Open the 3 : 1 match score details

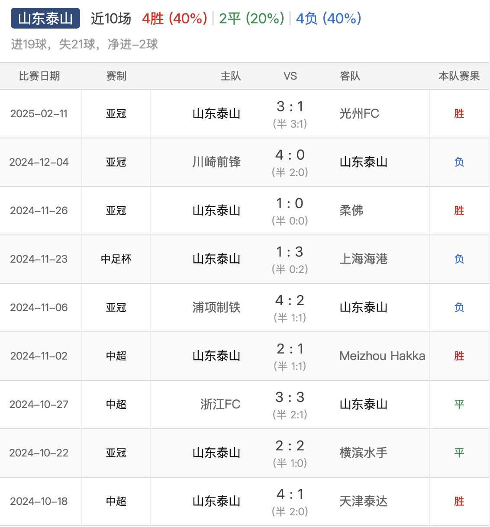click(x=290, y=107)
